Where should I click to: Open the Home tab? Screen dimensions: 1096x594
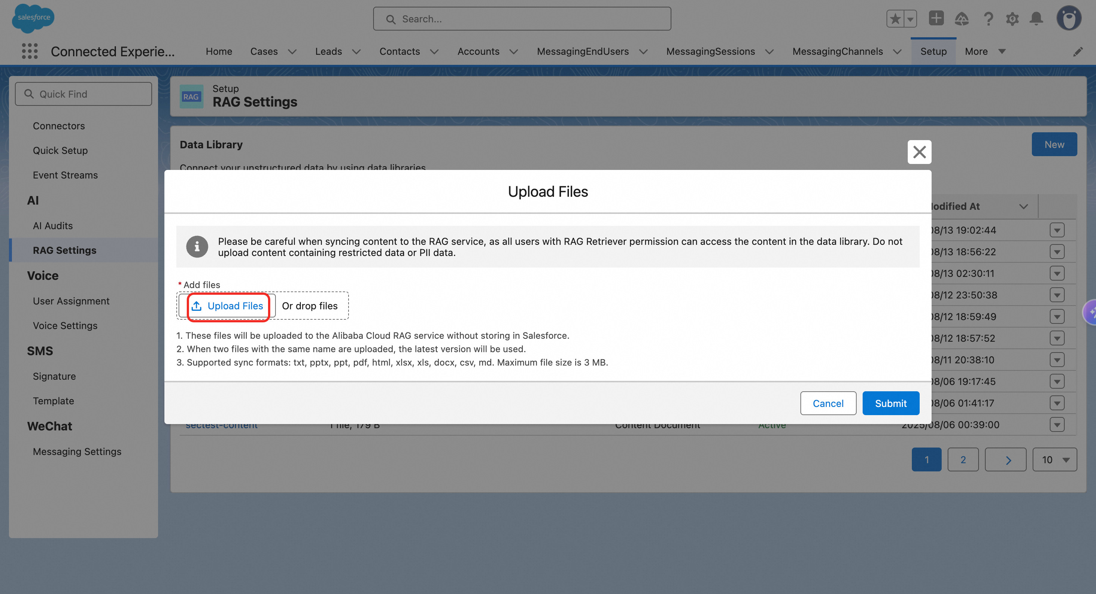pos(219,51)
